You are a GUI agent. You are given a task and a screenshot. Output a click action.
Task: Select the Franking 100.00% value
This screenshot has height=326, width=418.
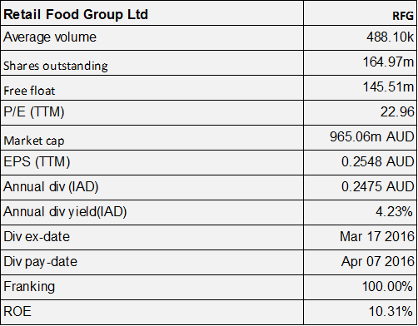(x=387, y=286)
